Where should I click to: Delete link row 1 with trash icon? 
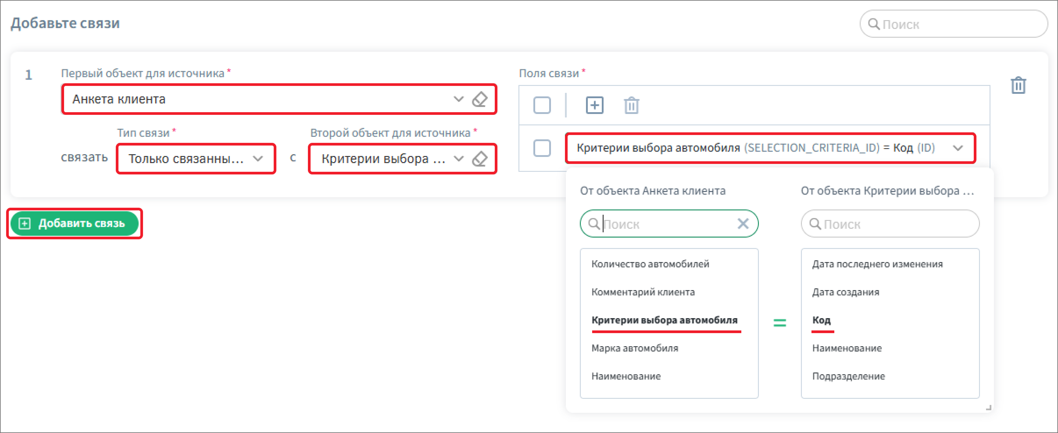pyautogui.click(x=1018, y=85)
